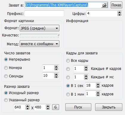
Task: Select В 1 сек radio button
Action: point(68,86)
